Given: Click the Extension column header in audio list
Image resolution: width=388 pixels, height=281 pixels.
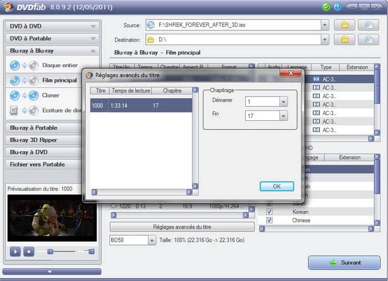Looking at the screenshot, I should tap(357, 67).
